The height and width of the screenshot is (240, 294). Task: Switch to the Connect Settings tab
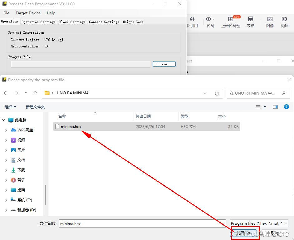(x=104, y=22)
